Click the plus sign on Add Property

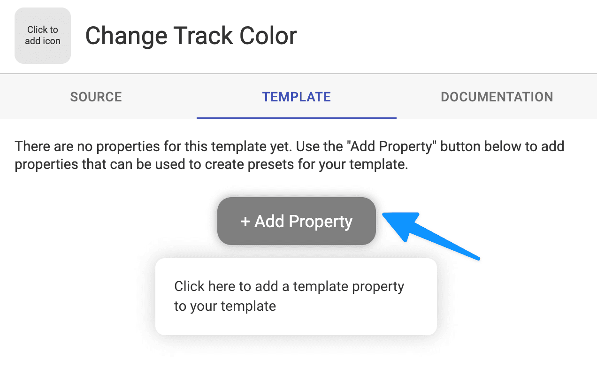[x=245, y=222]
